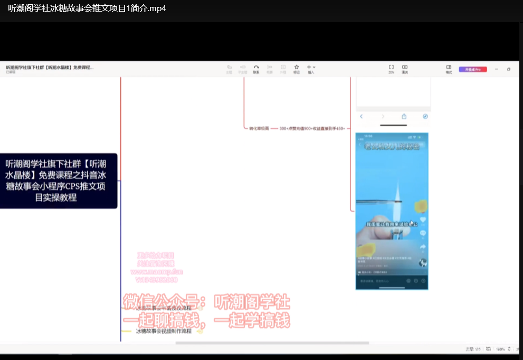Screen dimensions: 523x360
Task: Open the Insert (插入) plus dropdown
Action: tap(311, 68)
